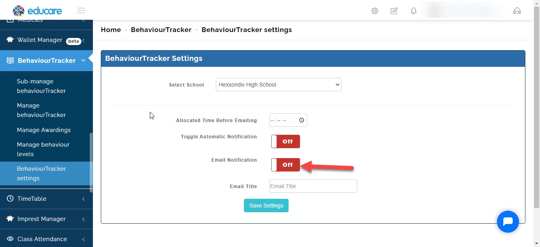Go to Home breadcrumb link
The width and height of the screenshot is (540, 247).
point(111,30)
